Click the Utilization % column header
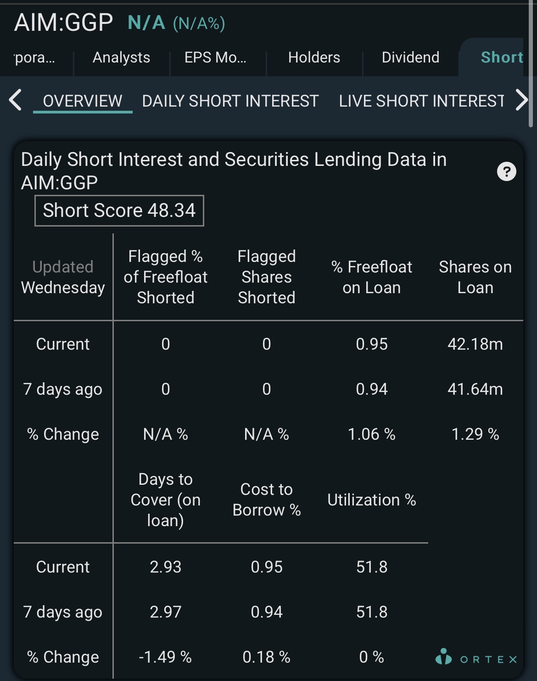Screen dimensions: 537x681 [372, 500]
